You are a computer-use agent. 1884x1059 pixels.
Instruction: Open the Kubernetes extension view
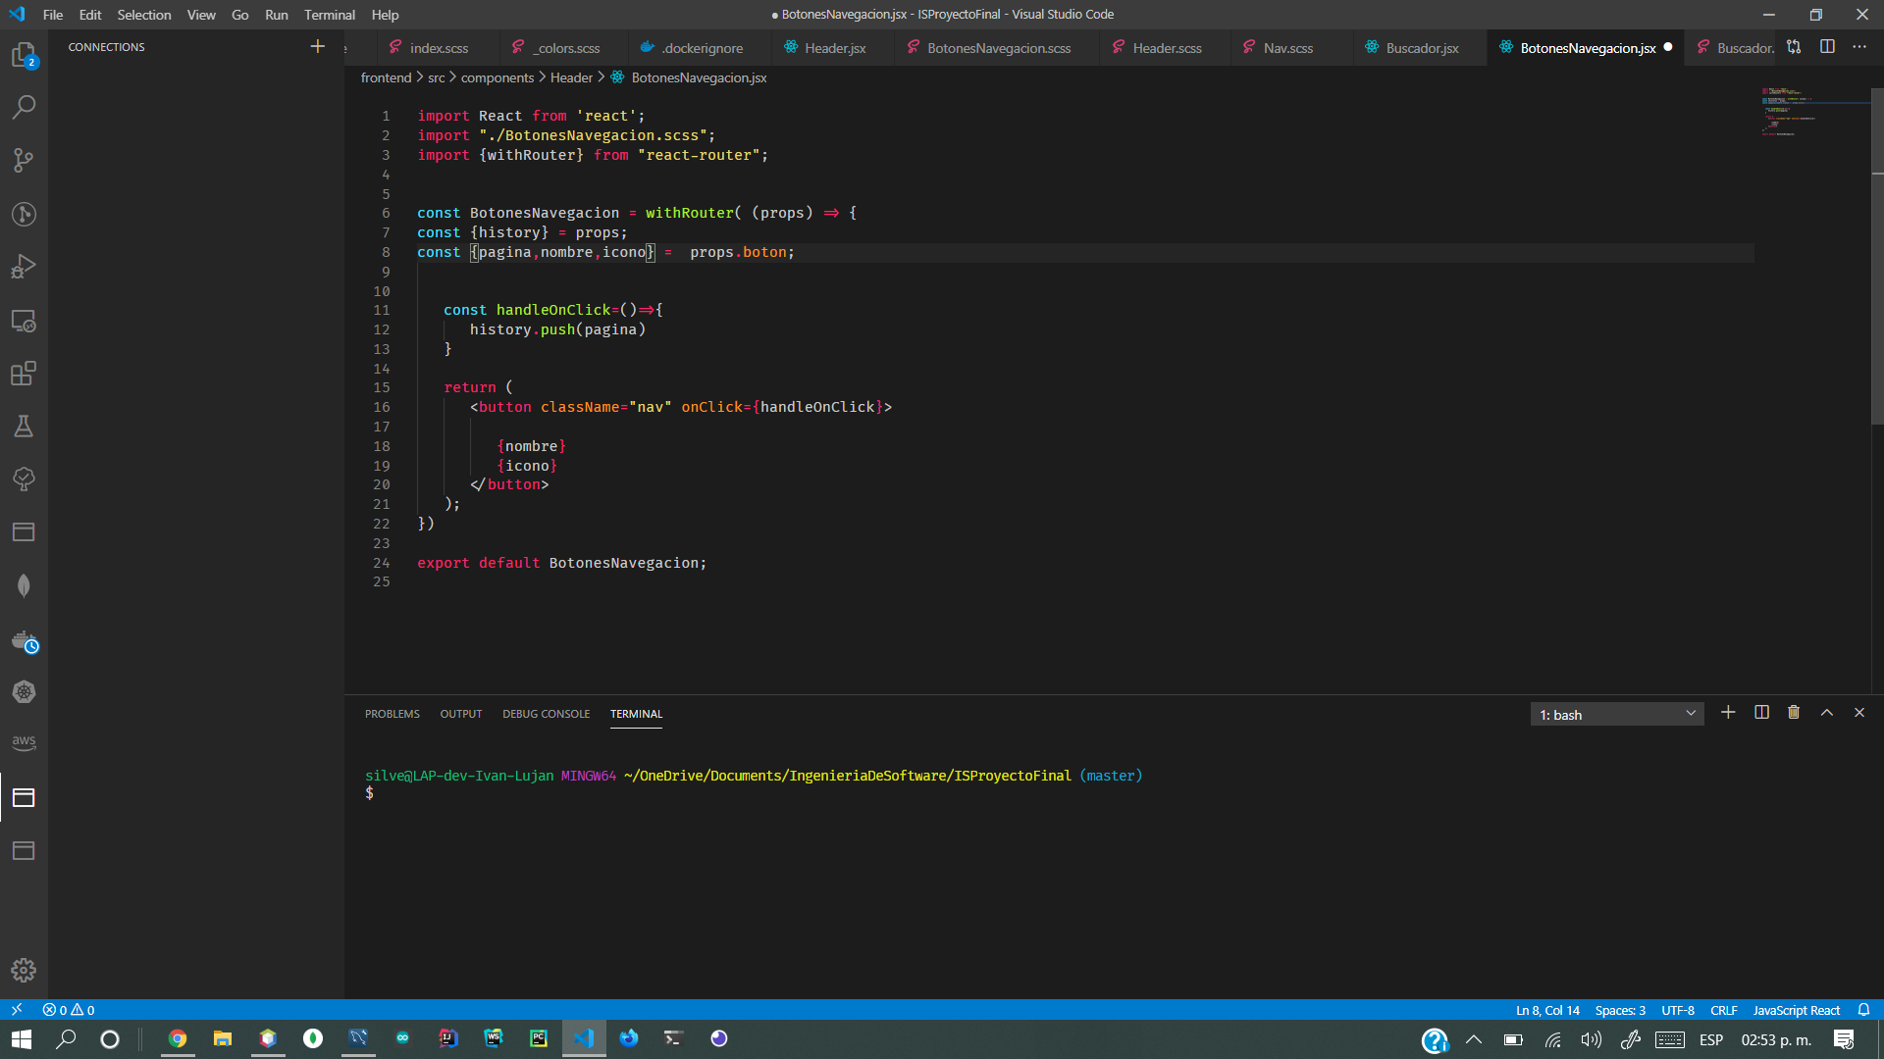coord(24,691)
